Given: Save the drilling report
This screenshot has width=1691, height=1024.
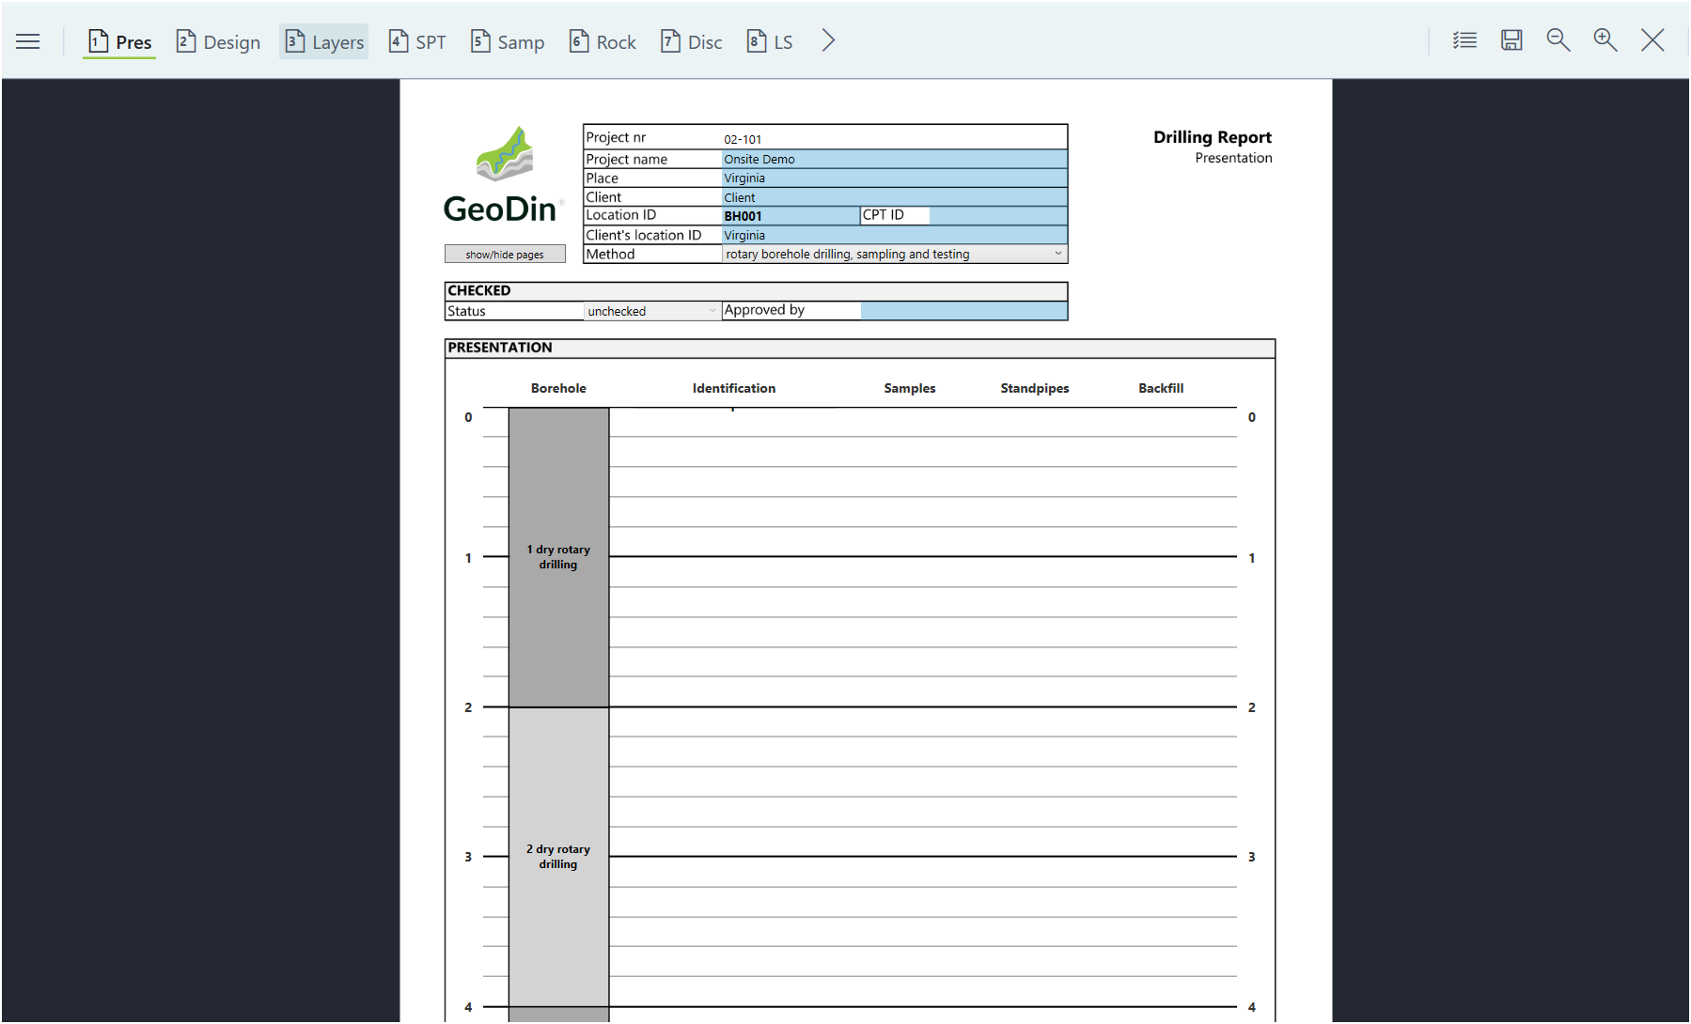Looking at the screenshot, I should [x=1511, y=40].
